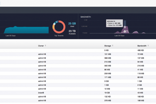Select the row with 132 KB storage
Screen dimensions: 156x104
click(78, 97)
